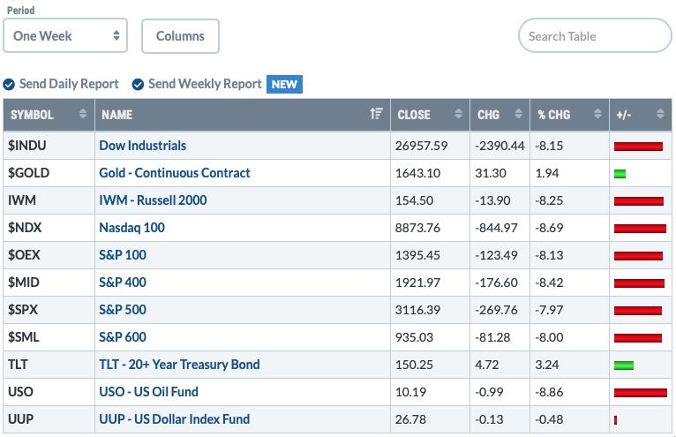
Task: Toggle the Send Weekly Report checkbox
Action: click(138, 84)
